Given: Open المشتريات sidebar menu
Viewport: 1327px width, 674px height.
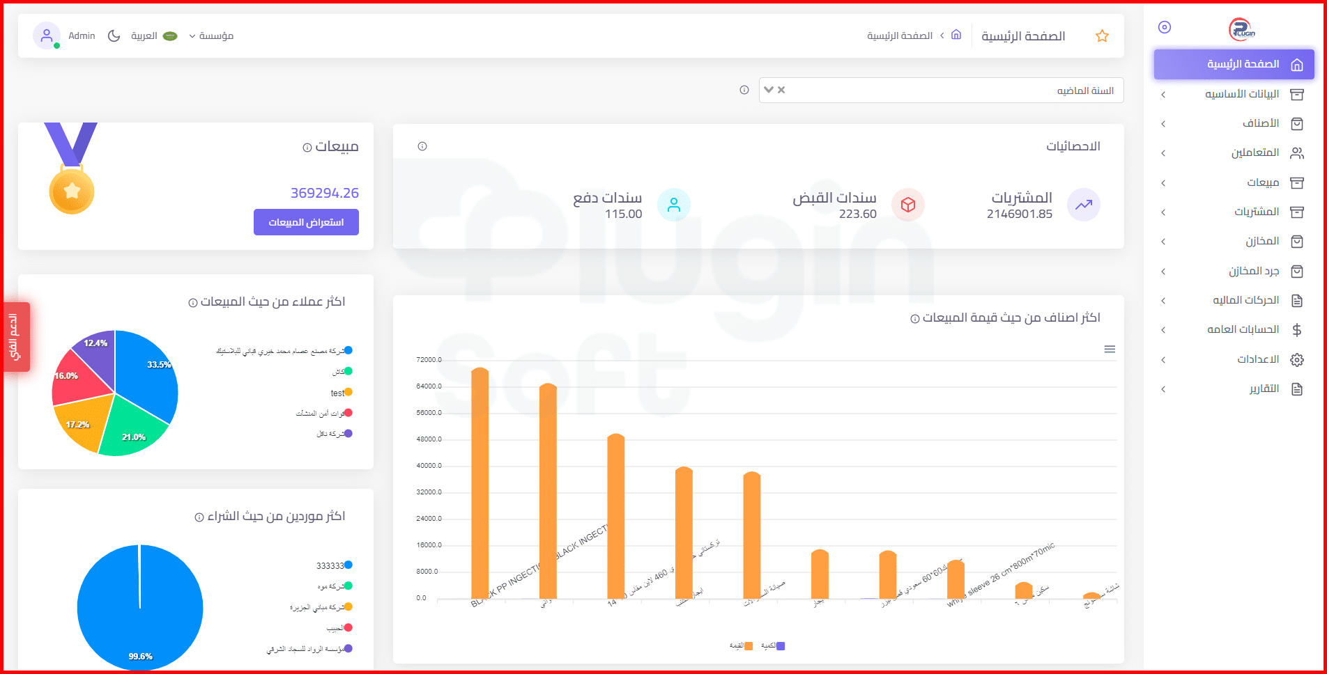Looking at the screenshot, I should point(1234,212).
